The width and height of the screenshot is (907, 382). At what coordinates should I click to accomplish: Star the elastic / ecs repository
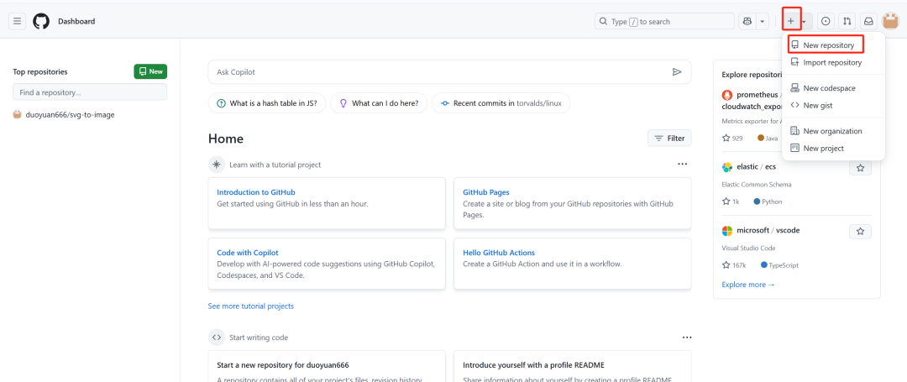tap(860, 168)
